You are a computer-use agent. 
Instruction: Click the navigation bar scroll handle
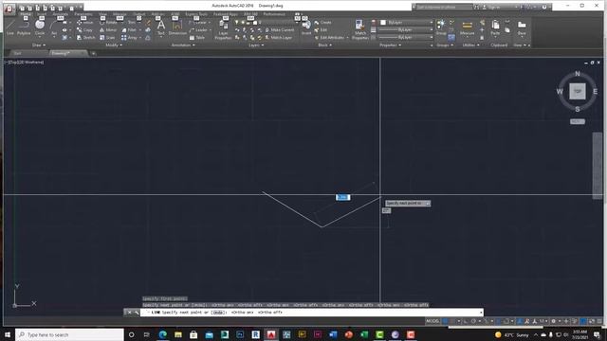pyautogui.click(x=598, y=166)
